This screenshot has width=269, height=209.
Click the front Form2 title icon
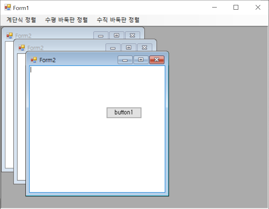pyautogui.click(x=34, y=60)
